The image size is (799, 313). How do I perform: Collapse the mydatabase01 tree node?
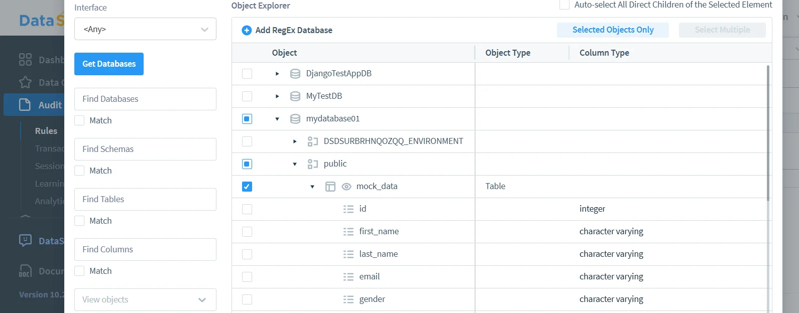coord(277,119)
